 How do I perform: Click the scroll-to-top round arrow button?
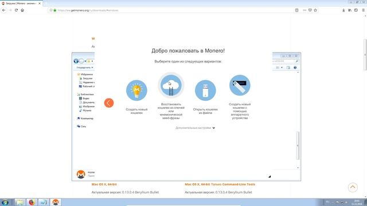click(x=353, y=187)
